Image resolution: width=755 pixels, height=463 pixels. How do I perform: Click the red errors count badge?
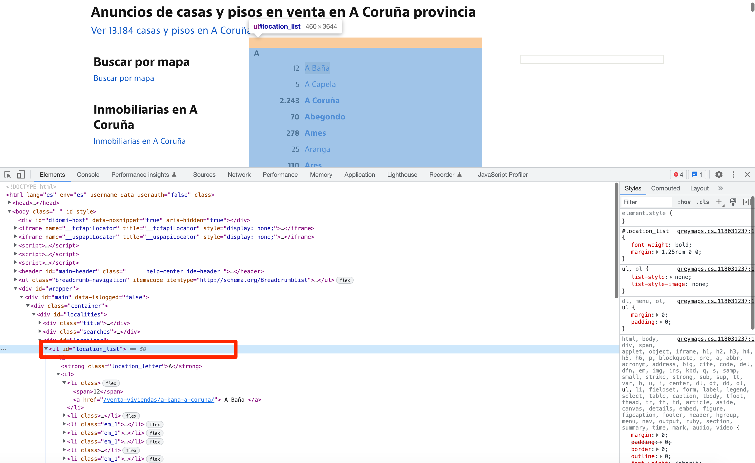click(678, 174)
